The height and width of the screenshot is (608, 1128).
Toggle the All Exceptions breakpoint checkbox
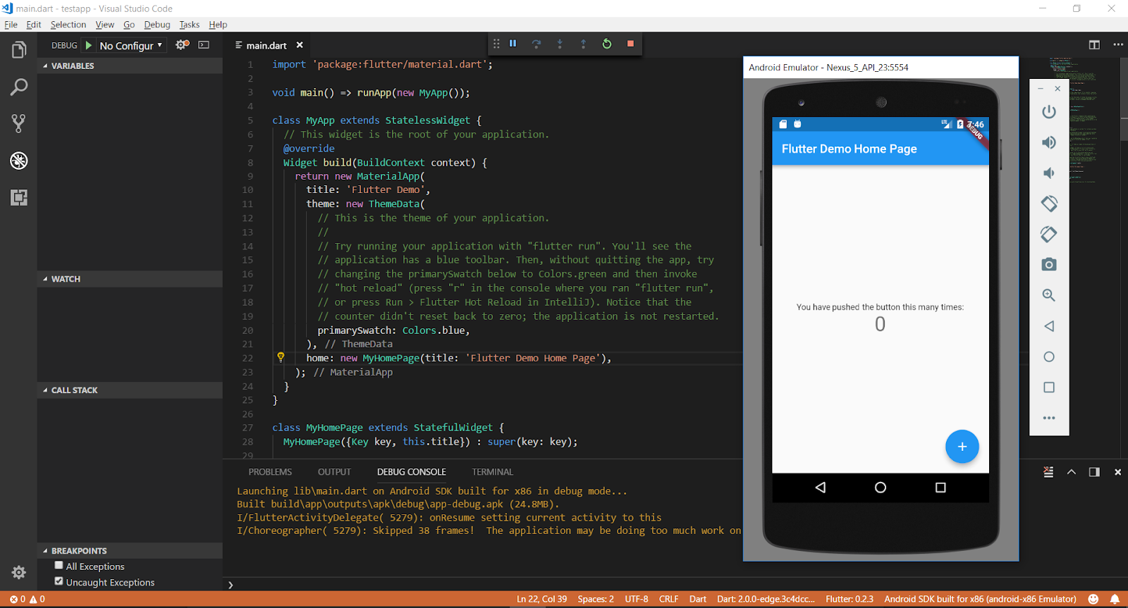coord(59,565)
